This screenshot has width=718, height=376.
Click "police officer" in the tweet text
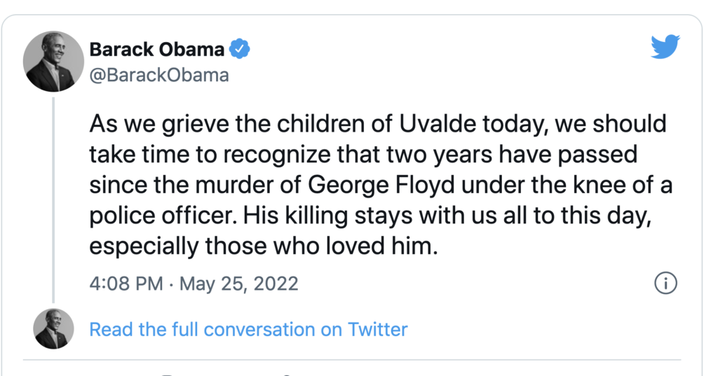[163, 216]
